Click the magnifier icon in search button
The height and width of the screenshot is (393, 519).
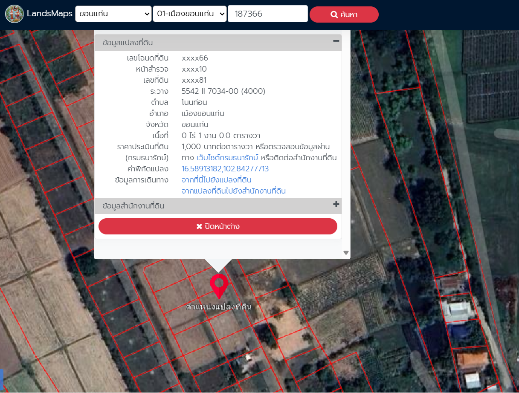(334, 15)
